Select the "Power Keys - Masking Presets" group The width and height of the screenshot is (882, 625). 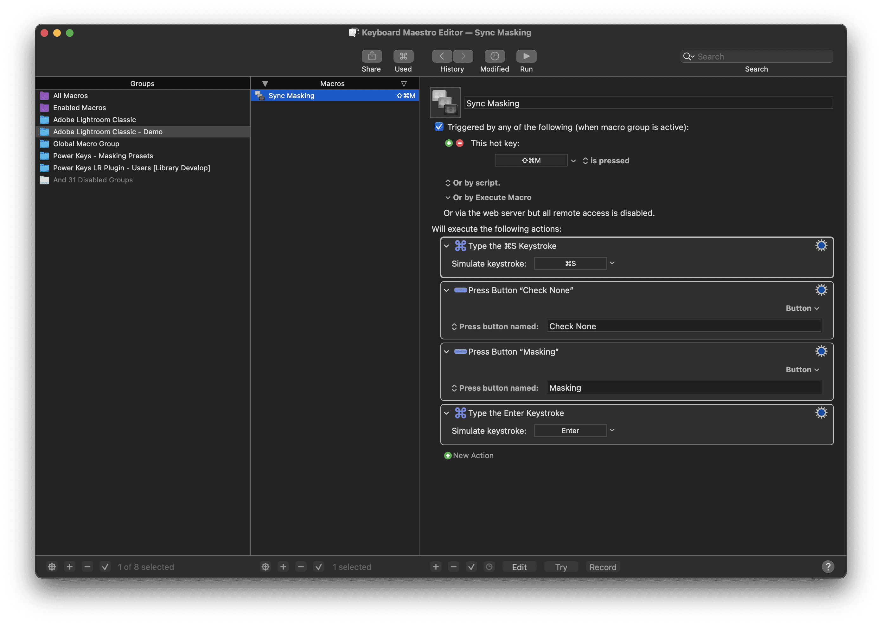coord(103,156)
